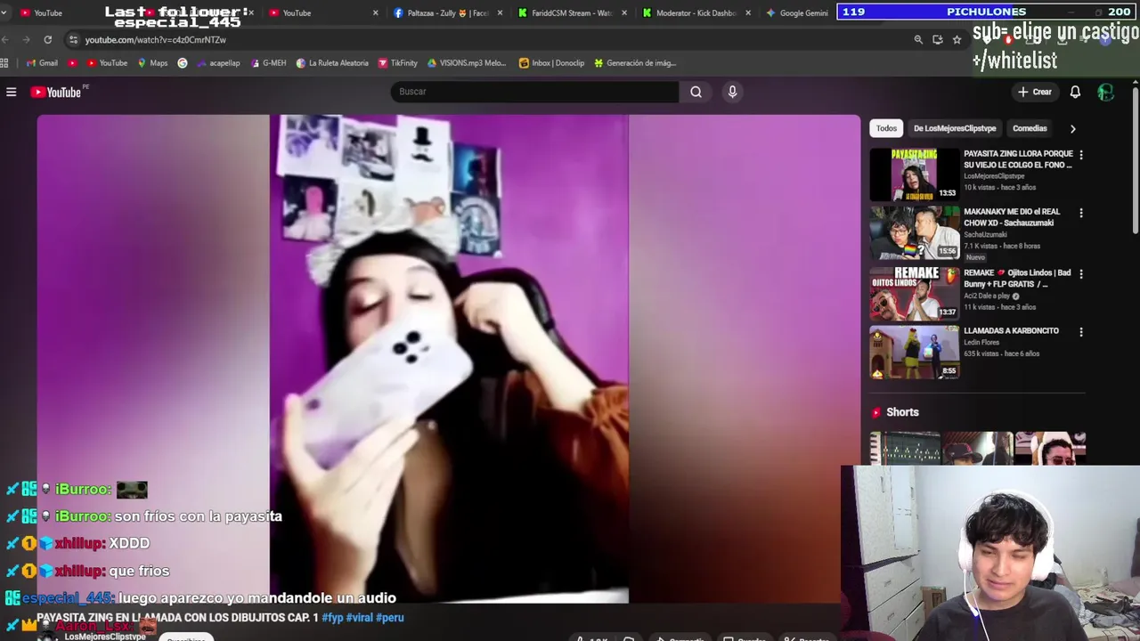Click the Crear button
The image size is (1140, 641).
click(1035, 92)
